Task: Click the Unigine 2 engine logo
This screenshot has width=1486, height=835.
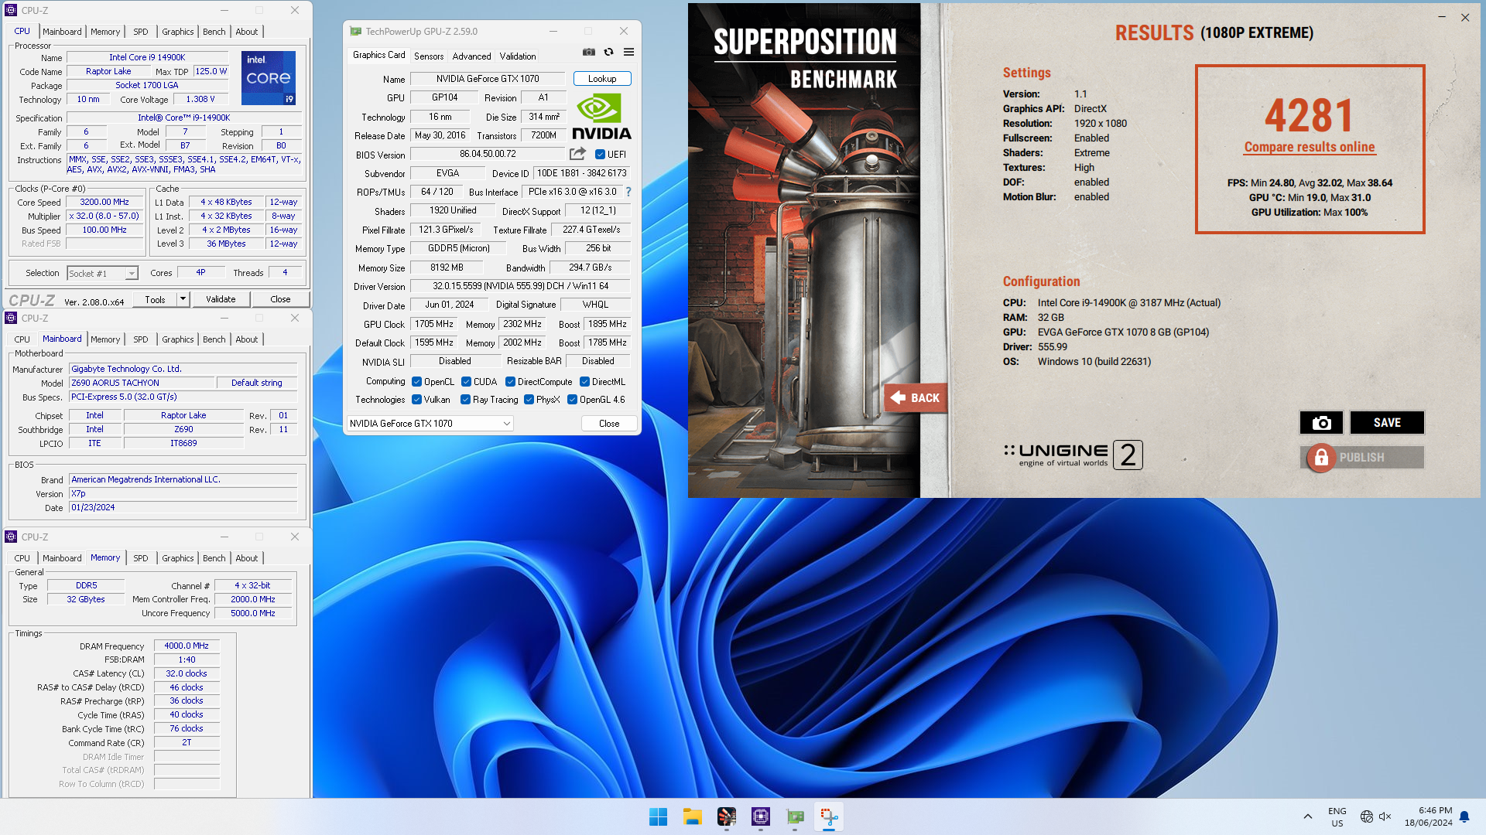Action: [1073, 455]
